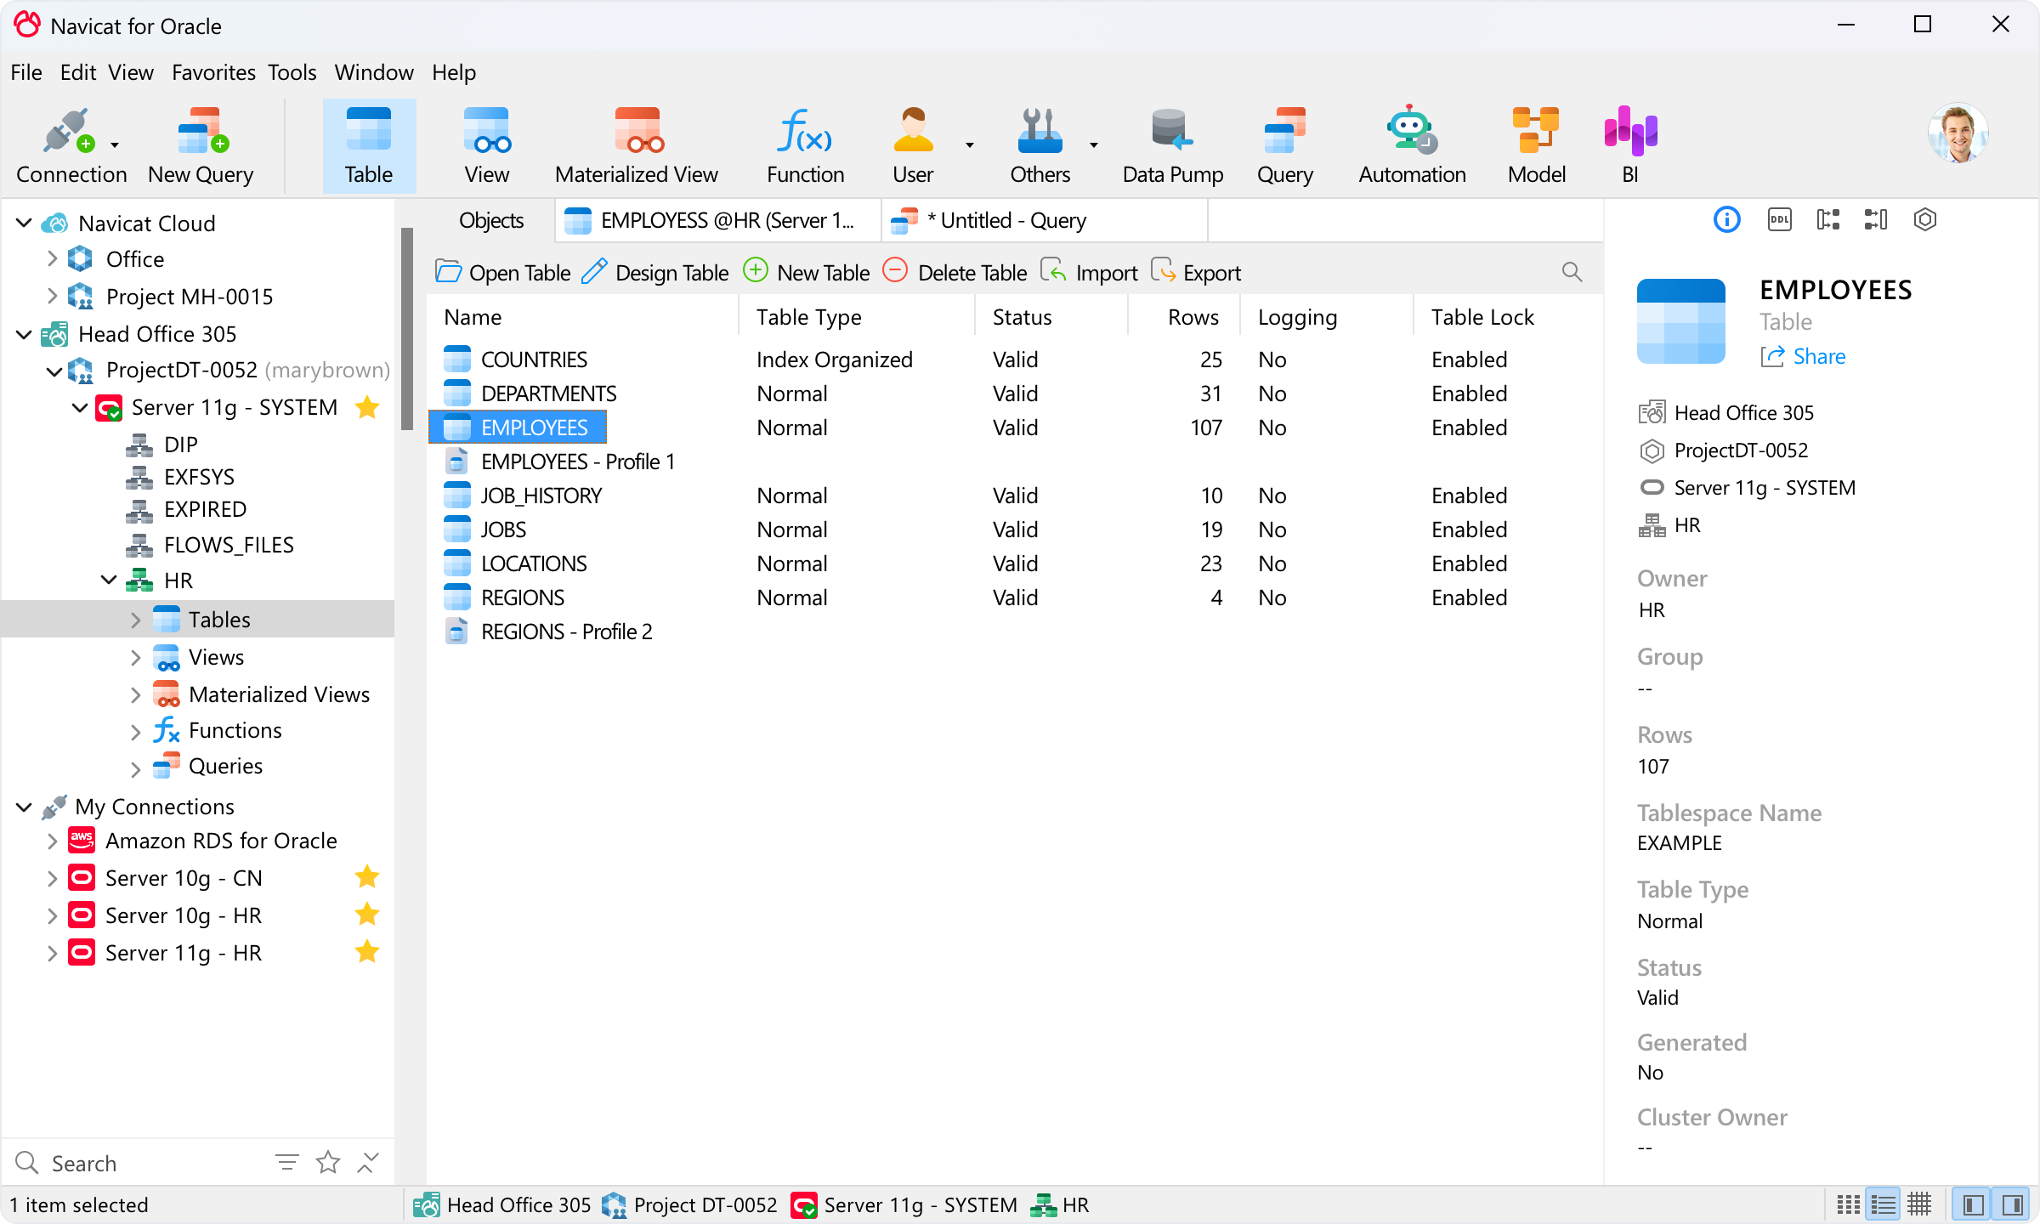2040x1224 pixels.
Task: Toggle favorite star on Server 10g - CN
Action: coord(367,876)
